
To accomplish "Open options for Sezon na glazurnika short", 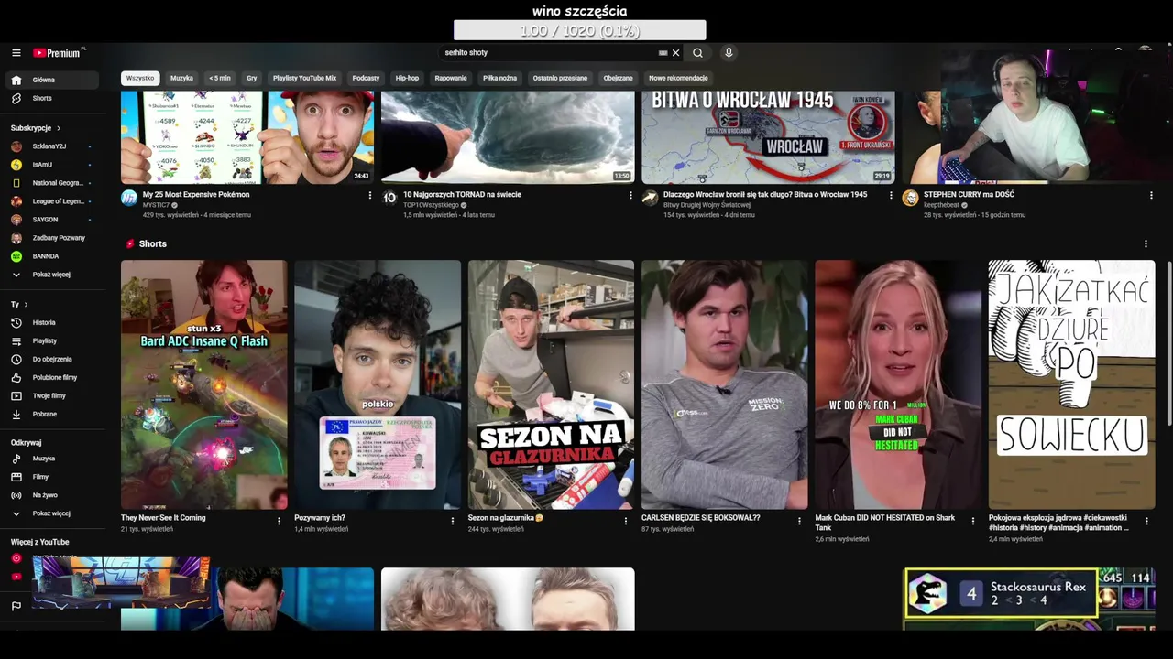I will click(626, 521).
